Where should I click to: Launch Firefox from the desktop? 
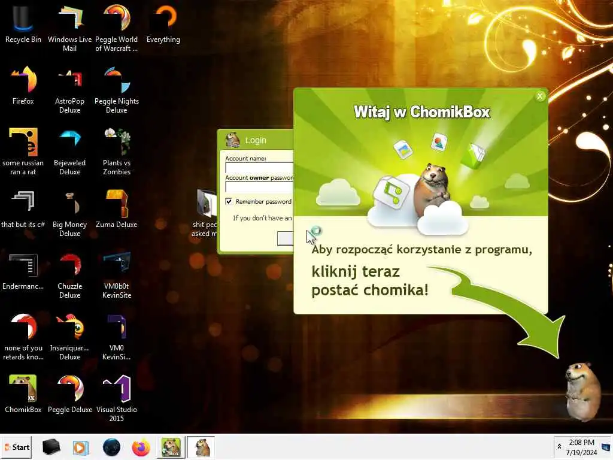(23, 85)
